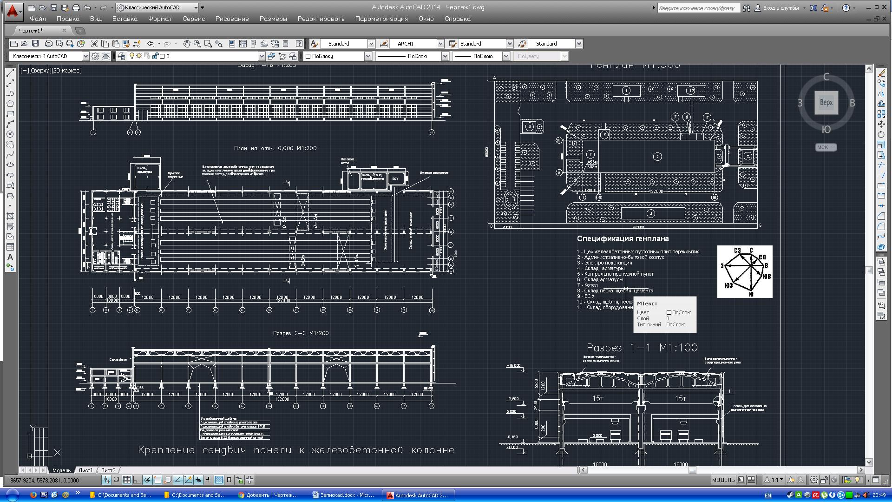
Task: Click the Cut scissors icon
Action: tap(94, 44)
